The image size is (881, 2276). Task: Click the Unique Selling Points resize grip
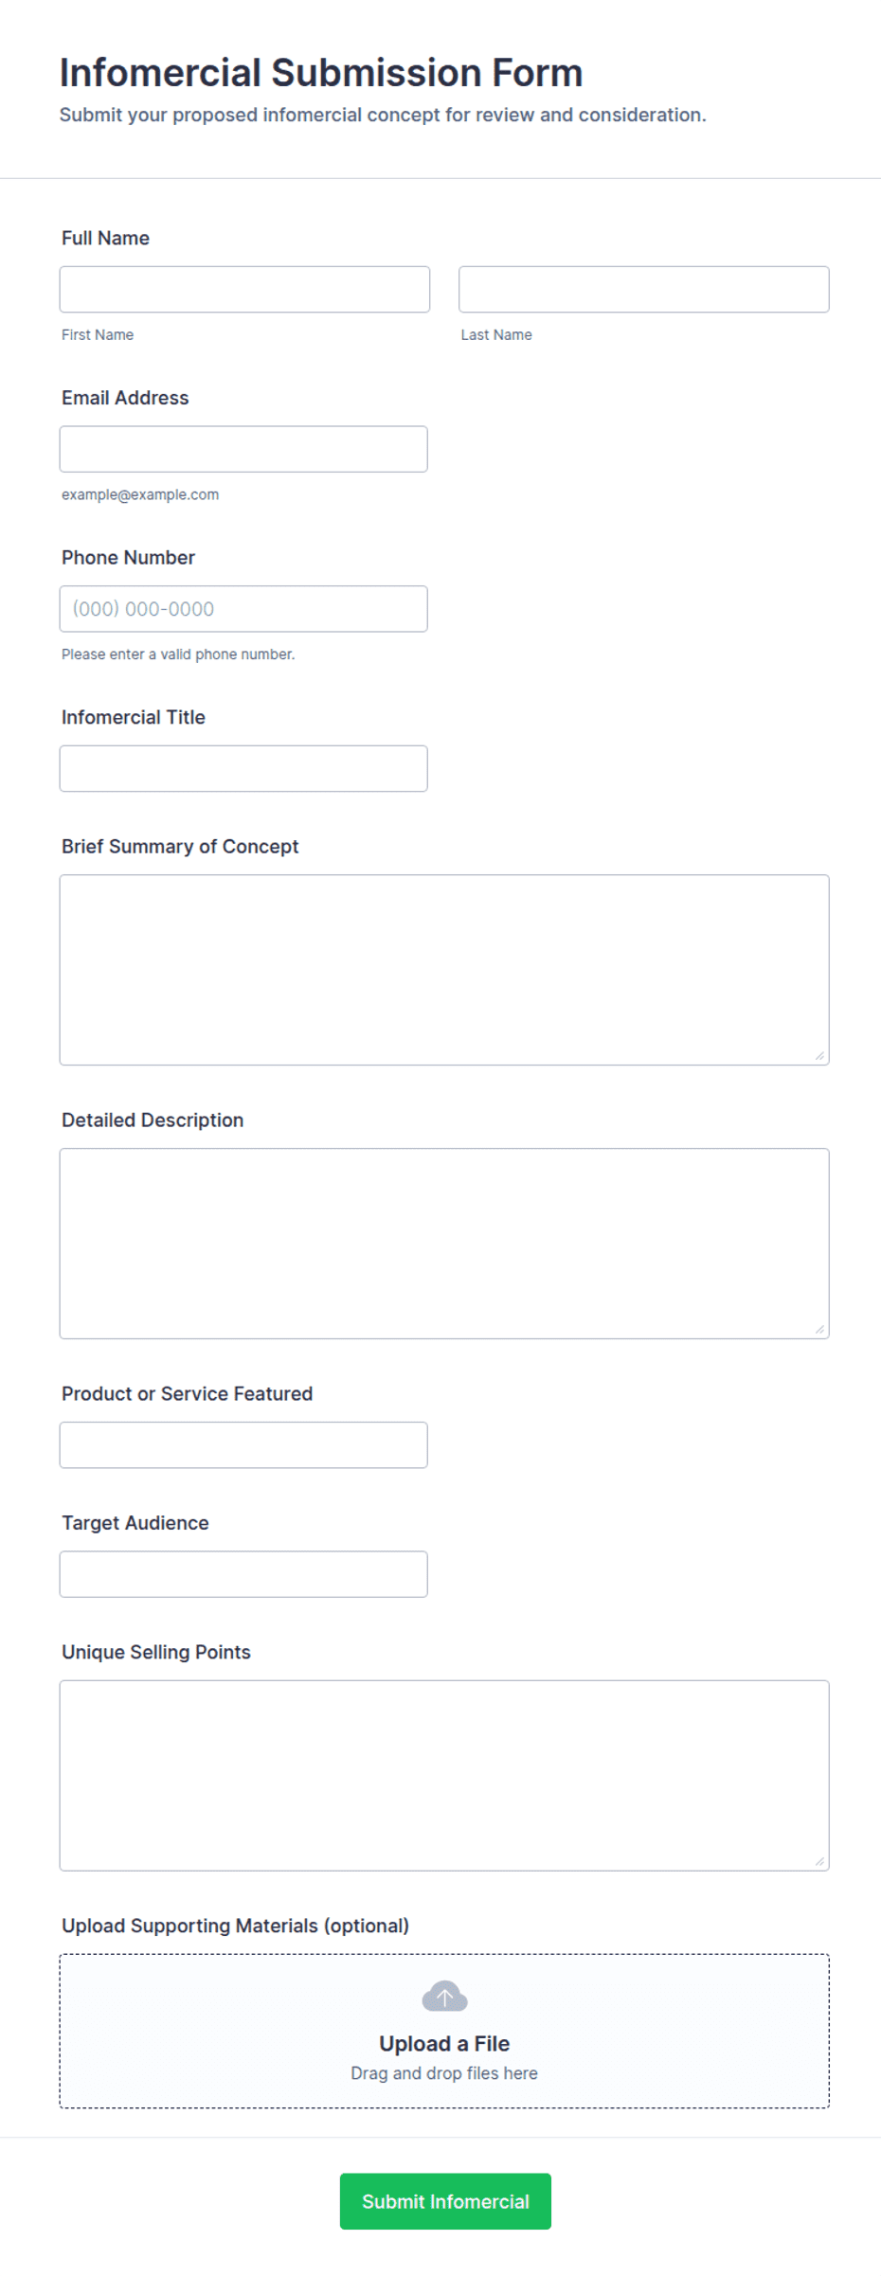819,1861
